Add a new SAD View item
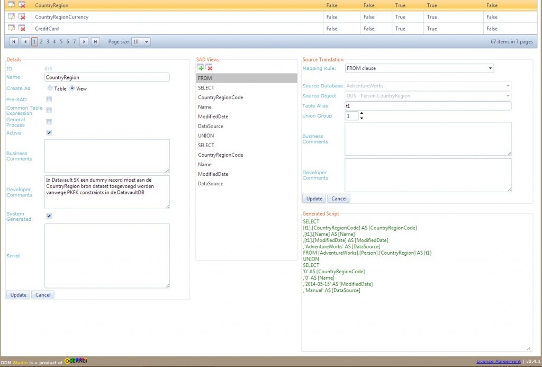This screenshot has height=367, width=542. 200,67
